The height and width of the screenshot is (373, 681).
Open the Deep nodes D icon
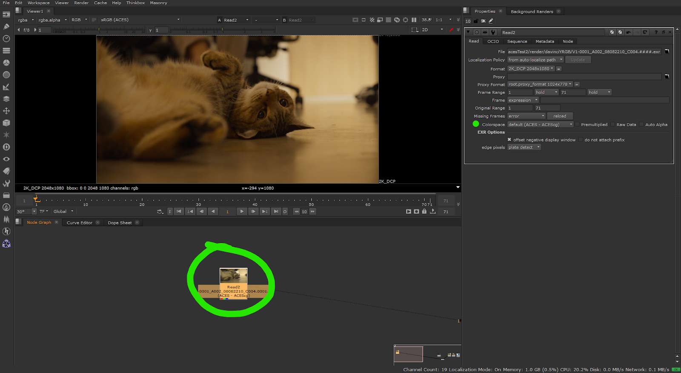tap(6, 147)
